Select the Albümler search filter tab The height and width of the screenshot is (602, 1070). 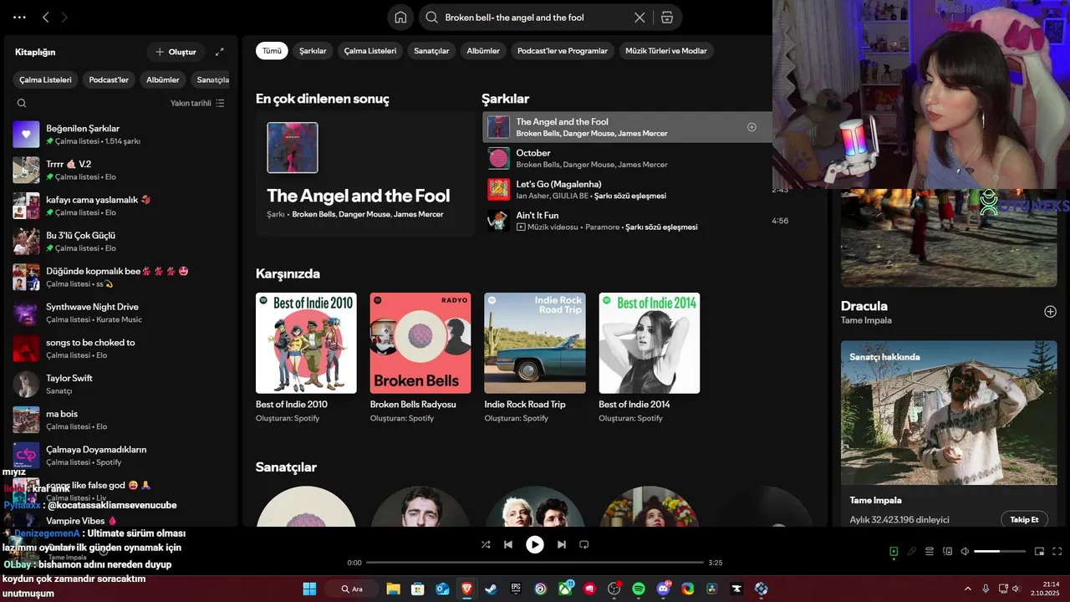[483, 50]
